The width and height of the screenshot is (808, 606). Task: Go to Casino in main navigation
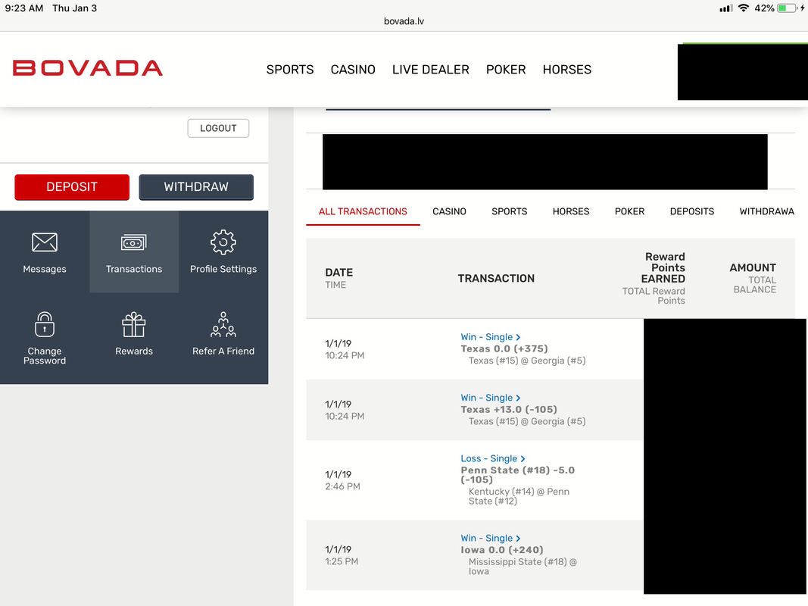[353, 70]
